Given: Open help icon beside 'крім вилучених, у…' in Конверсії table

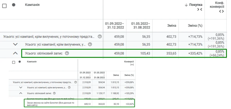Looking at the screenshot, I should click(69, 88).
